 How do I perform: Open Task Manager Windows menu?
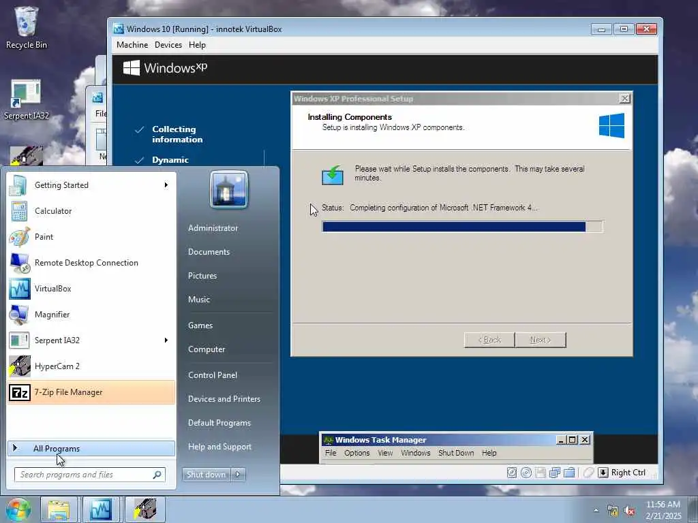pos(415,453)
